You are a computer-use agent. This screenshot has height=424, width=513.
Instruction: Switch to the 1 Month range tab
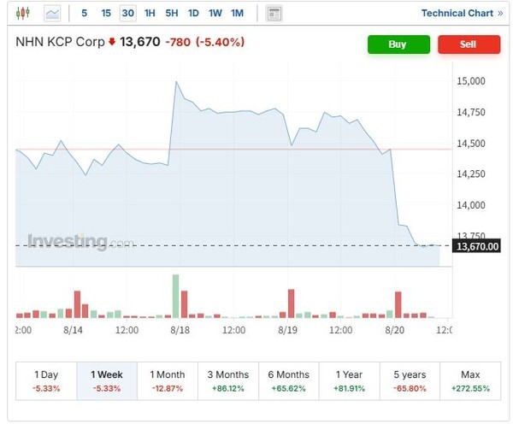click(167, 381)
